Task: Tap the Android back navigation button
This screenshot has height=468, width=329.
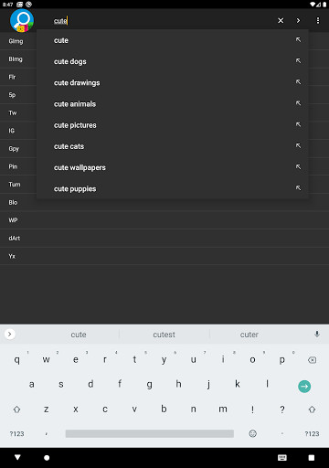Action: tap(17, 457)
